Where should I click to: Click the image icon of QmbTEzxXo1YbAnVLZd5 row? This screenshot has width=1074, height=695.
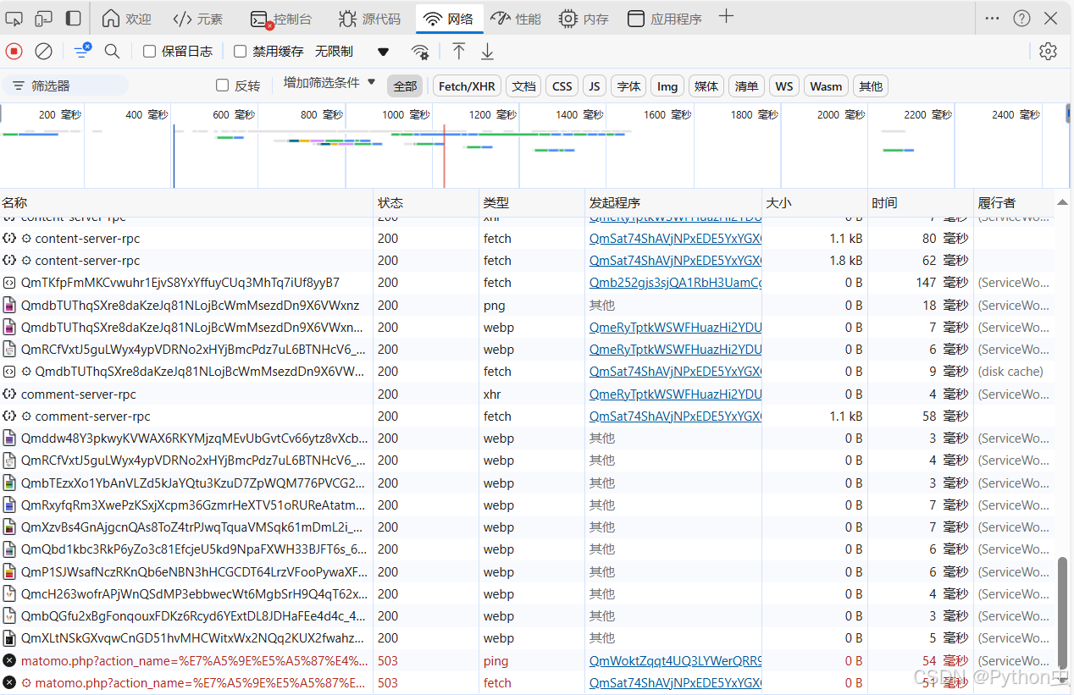9,483
